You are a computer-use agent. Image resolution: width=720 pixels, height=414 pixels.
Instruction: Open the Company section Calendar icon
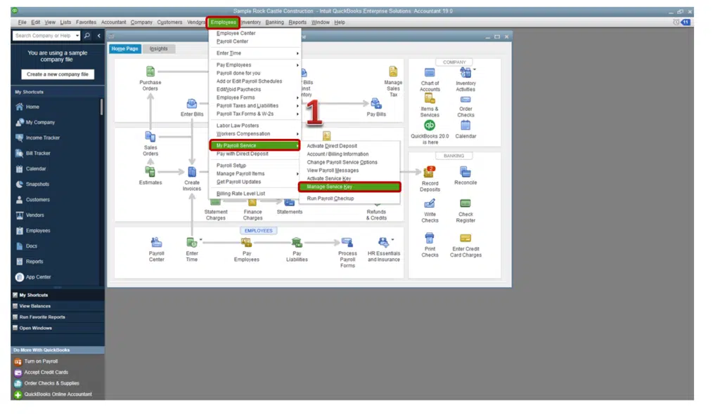pos(465,125)
